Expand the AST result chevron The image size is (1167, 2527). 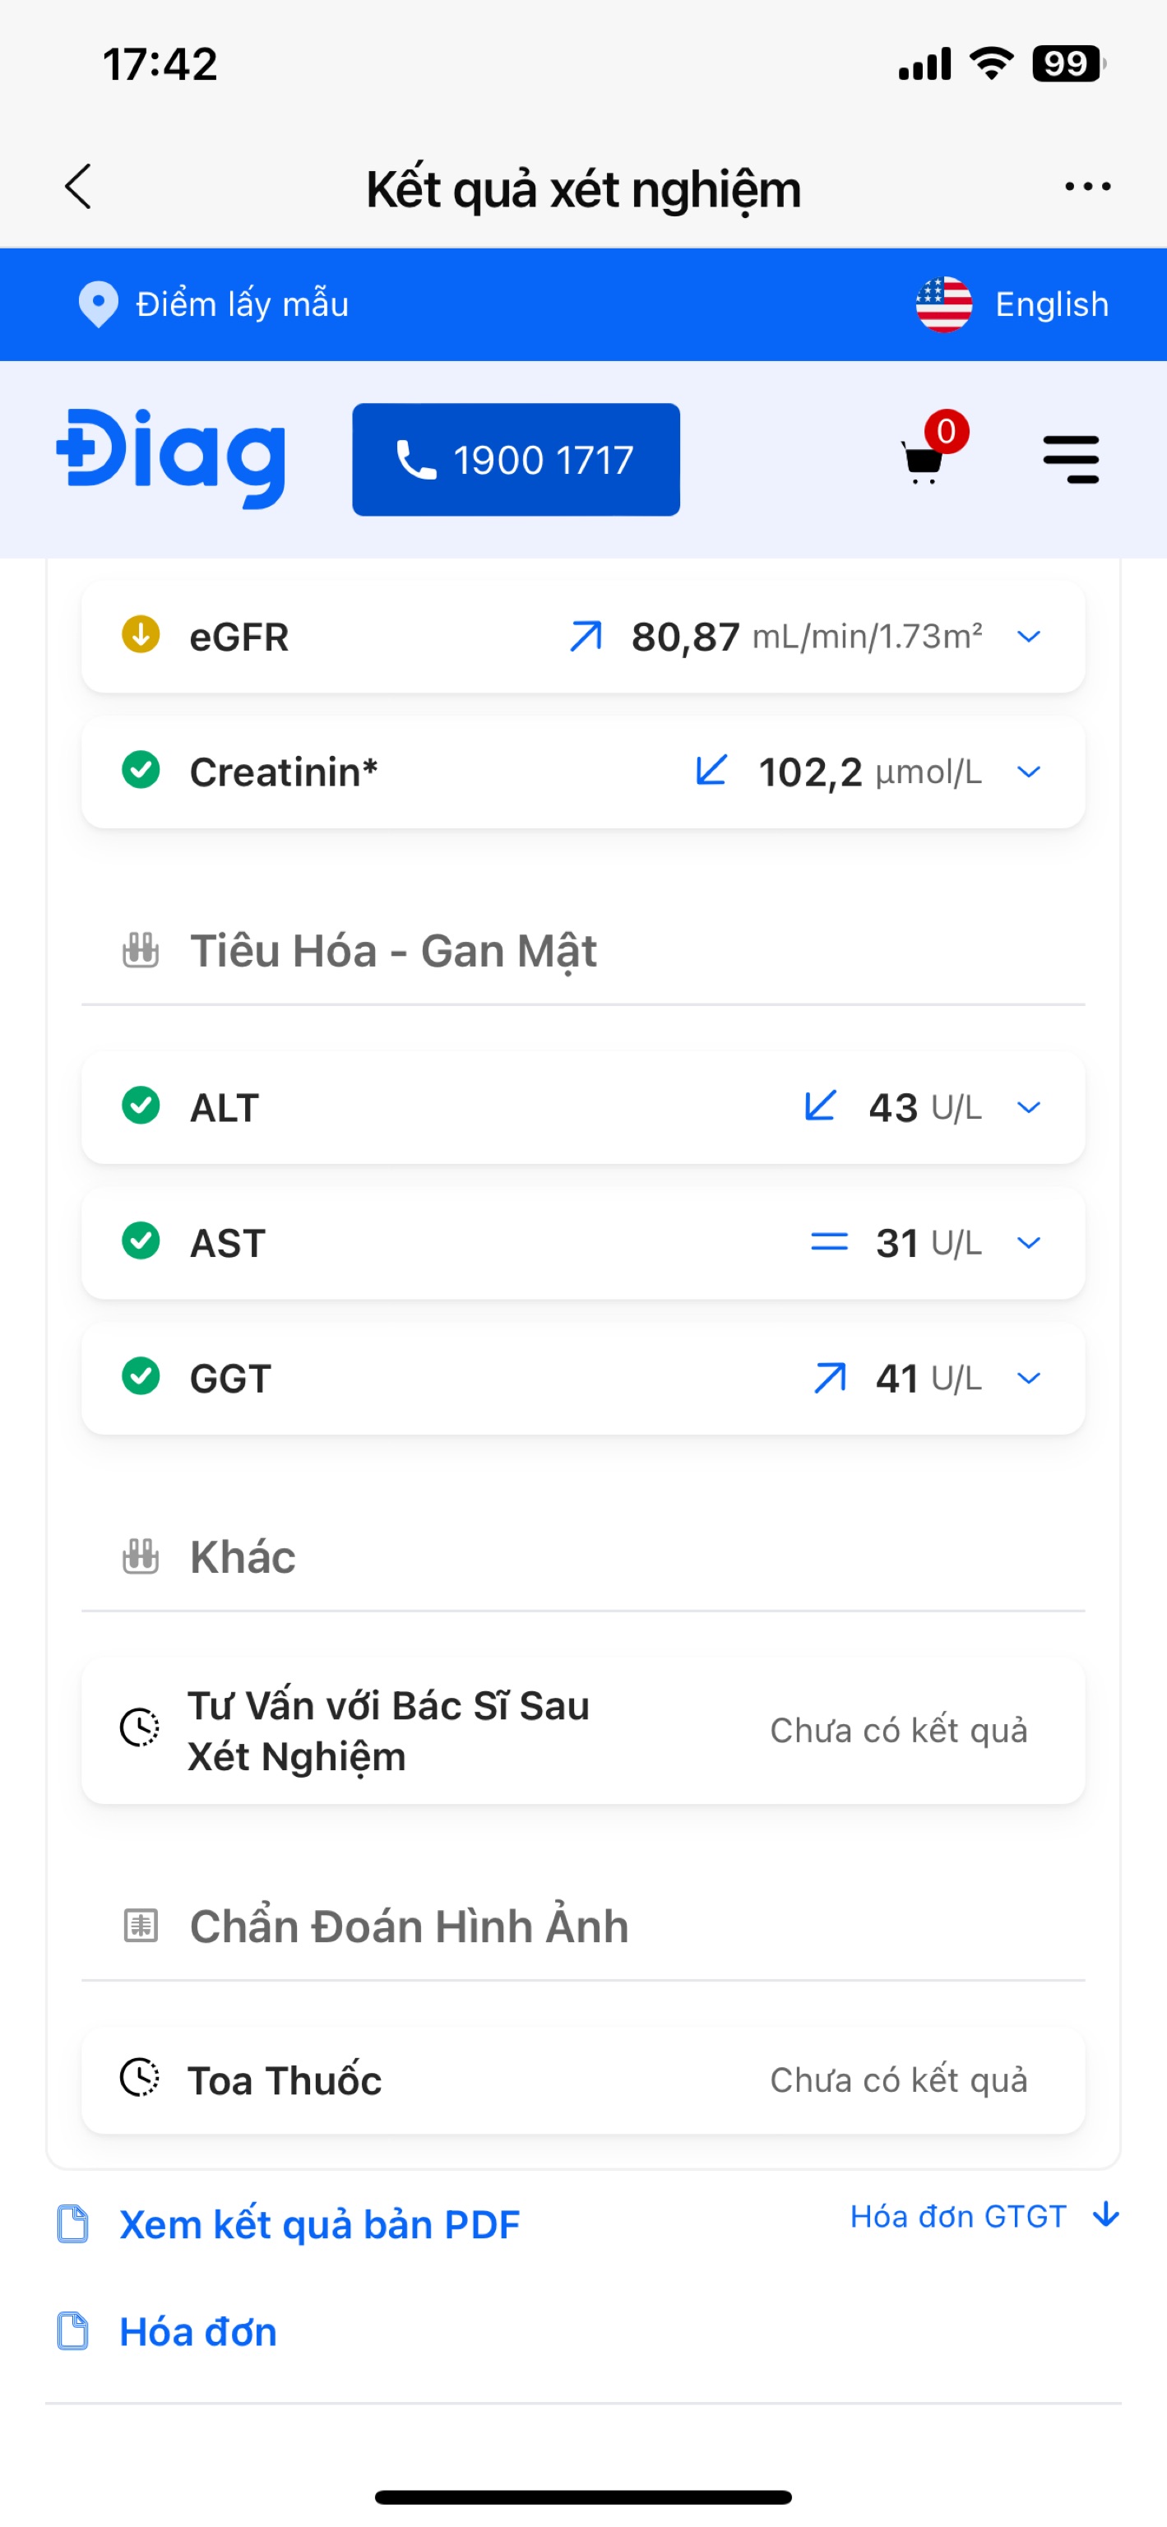point(1029,1243)
